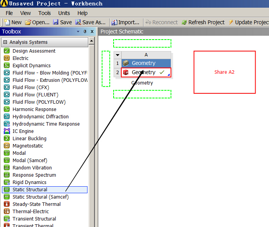The height and width of the screenshot is (227, 269).
Task: Click the Modal (Samcef) icon
Action: click(x=7, y=160)
